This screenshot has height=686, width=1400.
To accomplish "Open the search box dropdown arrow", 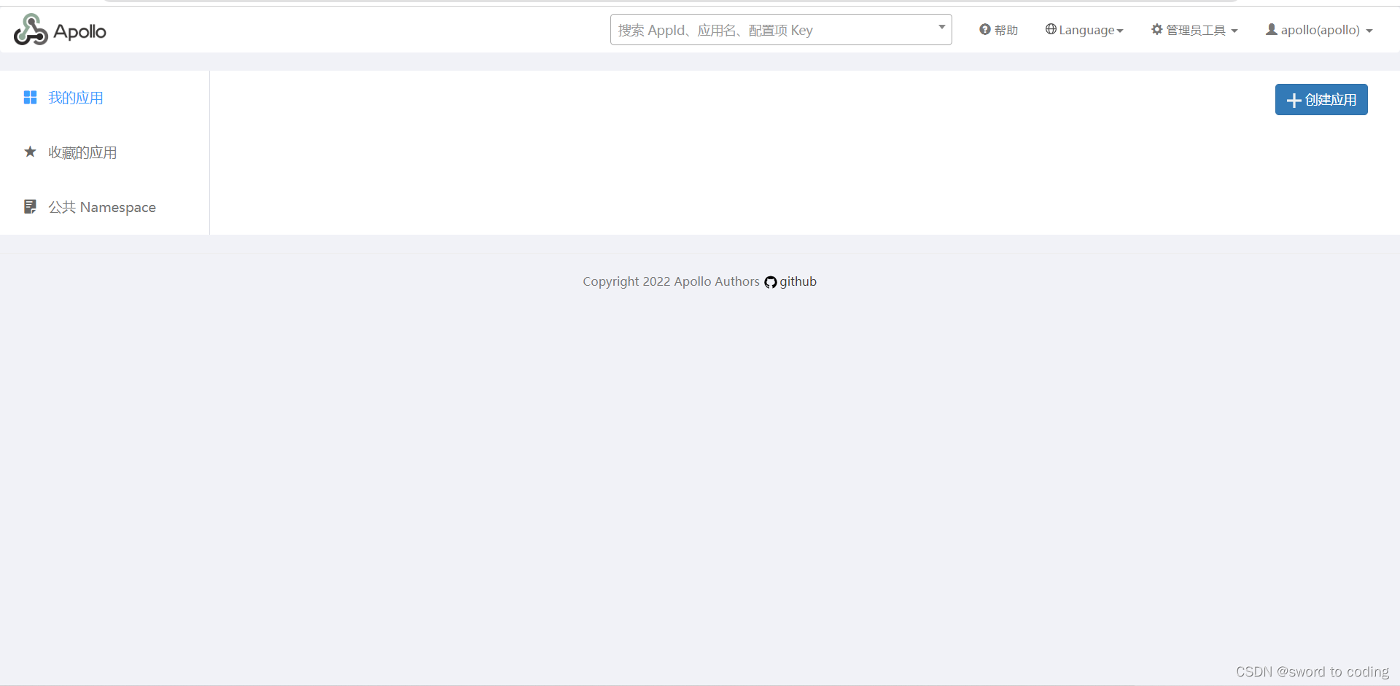I will 941,27.
